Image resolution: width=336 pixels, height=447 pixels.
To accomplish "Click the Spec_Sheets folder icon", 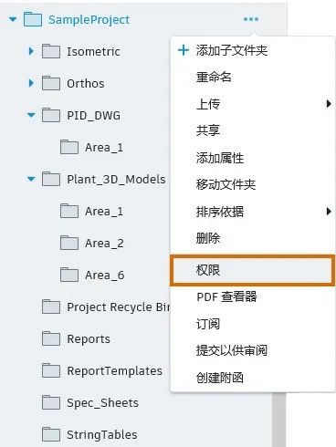I will pyautogui.click(x=51, y=402).
